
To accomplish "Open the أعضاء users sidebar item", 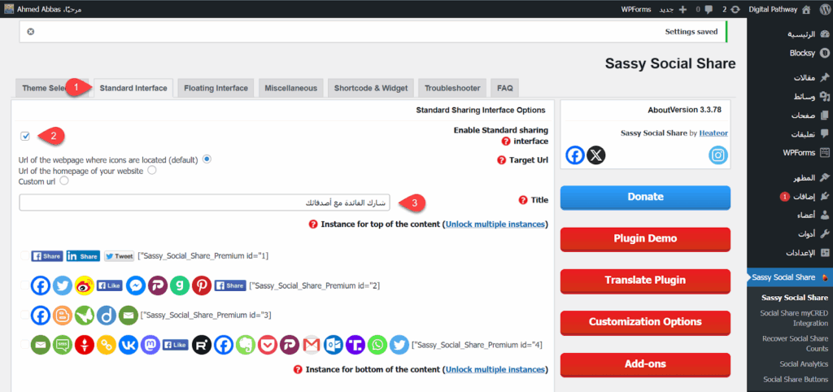I will coord(813,216).
